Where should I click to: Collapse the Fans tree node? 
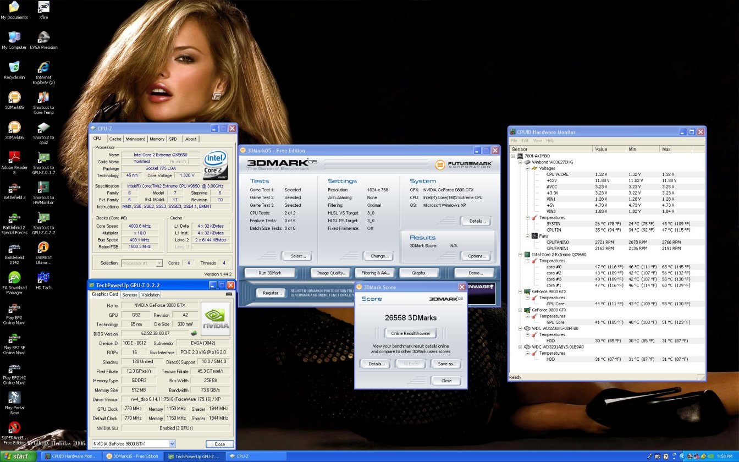pyautogui.click(x=527, y=236)
